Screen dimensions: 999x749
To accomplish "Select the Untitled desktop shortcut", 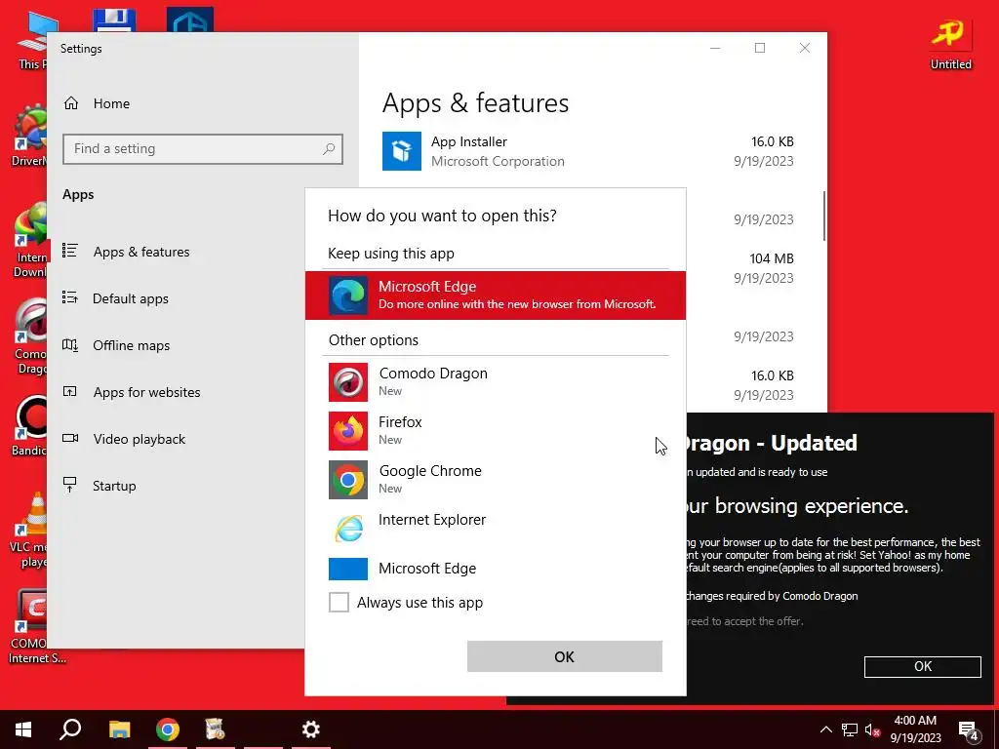I will pyautogui.click(x=950, y=43).
